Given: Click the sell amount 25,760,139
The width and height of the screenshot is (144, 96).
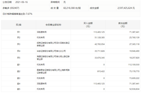Looking at the screenshot, I should point(134,37).
